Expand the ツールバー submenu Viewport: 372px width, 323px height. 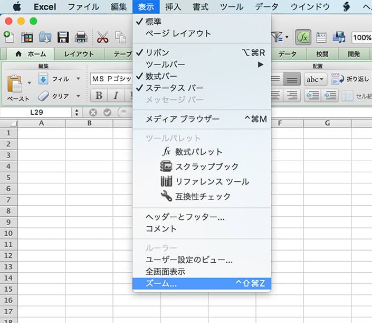coord(202,64)
